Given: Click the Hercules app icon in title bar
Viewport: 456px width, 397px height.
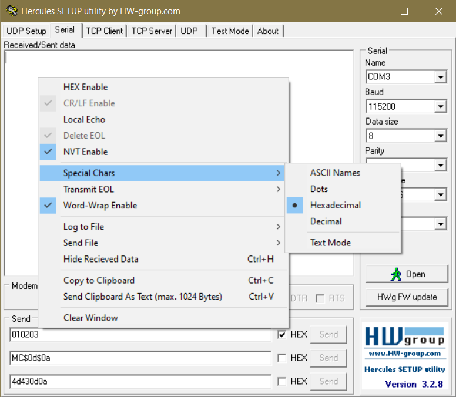Looking at the screenshot, I should (x=12, y=11).
